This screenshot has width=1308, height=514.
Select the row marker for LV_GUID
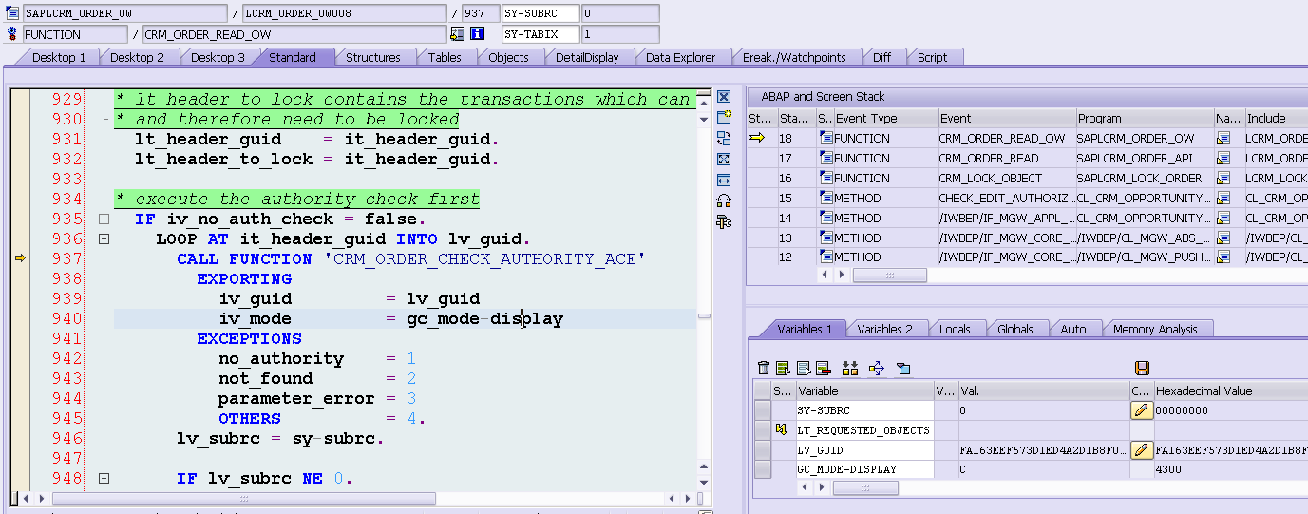pos(763,450)
